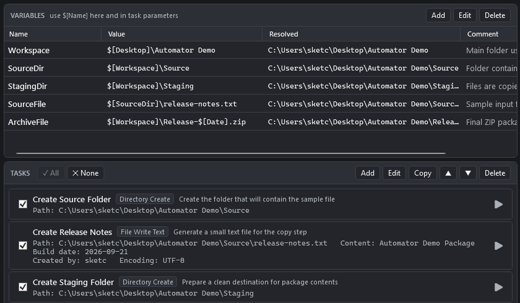Viewport: 520px width, 303px height.
Task: Move selected task down with triangle arrow
Action: 468,173
